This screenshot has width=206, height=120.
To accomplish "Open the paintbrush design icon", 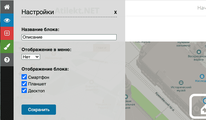I will (x=7, y=46).
